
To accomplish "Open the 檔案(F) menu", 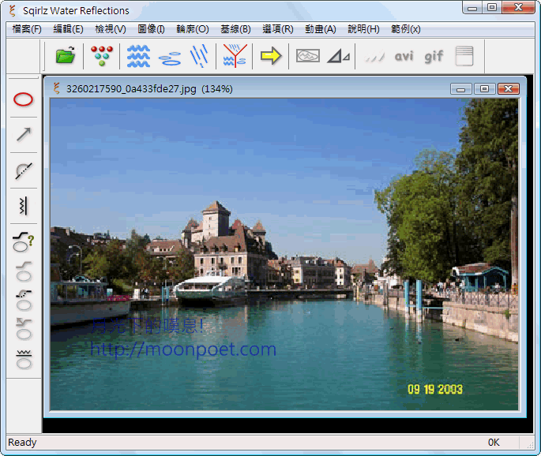I will tap(27, 29).
